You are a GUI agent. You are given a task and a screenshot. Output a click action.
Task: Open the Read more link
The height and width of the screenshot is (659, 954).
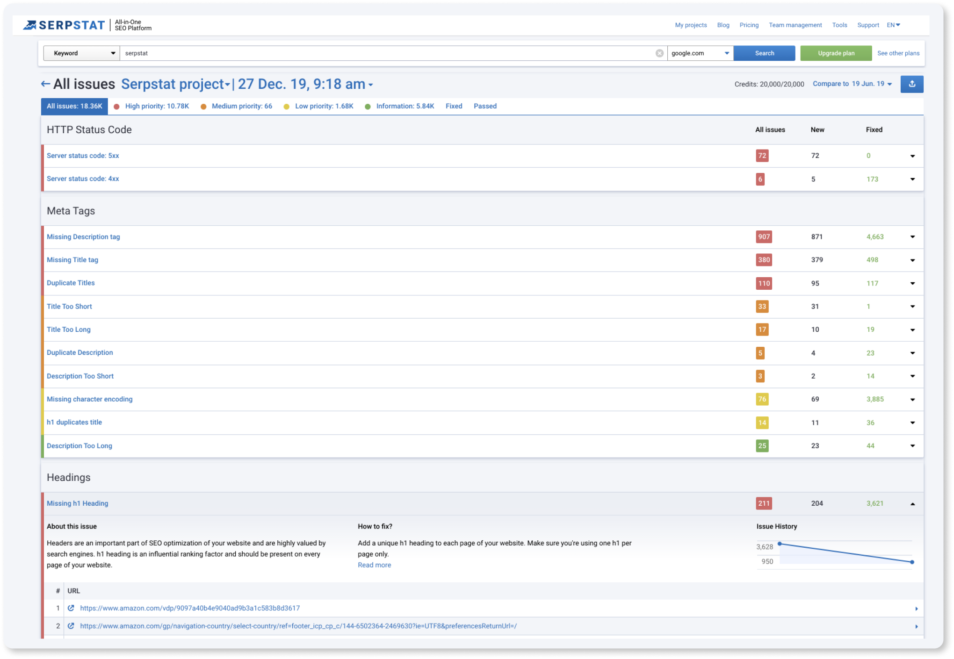(x=374, y=565)
